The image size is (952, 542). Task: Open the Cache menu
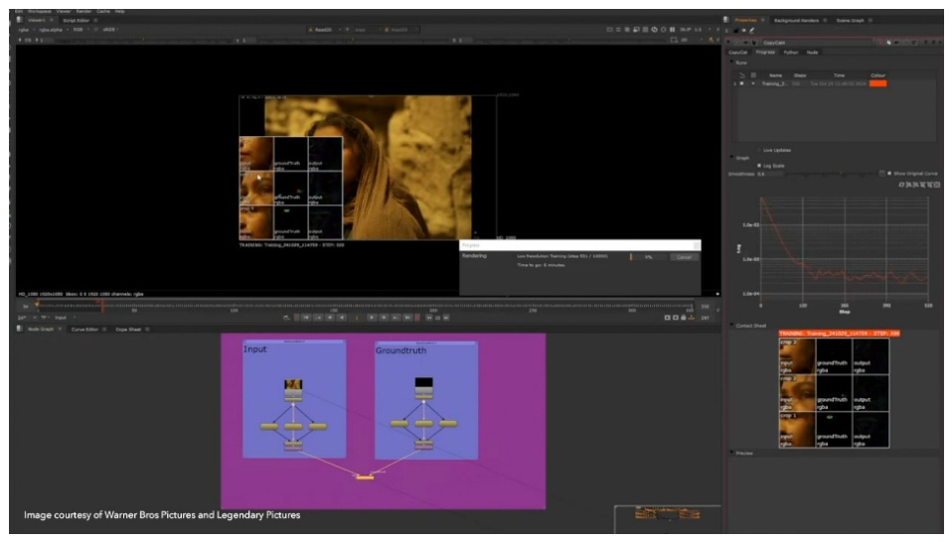[x=103, y=11]
